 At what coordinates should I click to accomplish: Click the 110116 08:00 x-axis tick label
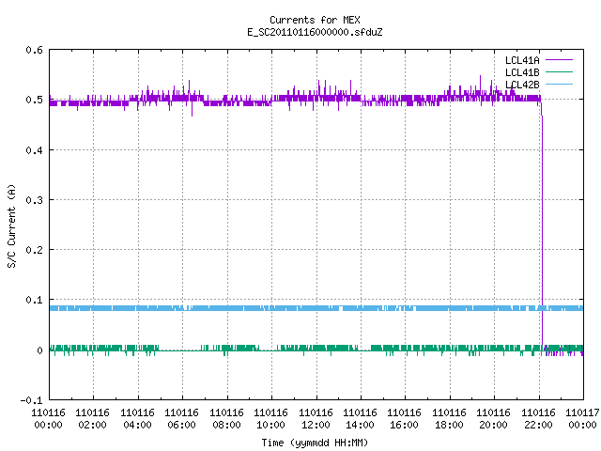226,419
